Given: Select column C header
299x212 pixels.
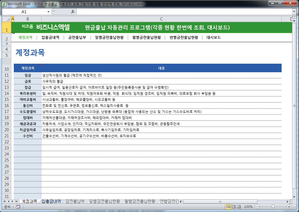Looking at the screenshot, I should point(161,19).
